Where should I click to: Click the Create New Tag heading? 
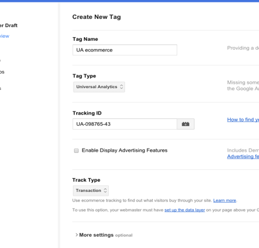coord(97,17)
